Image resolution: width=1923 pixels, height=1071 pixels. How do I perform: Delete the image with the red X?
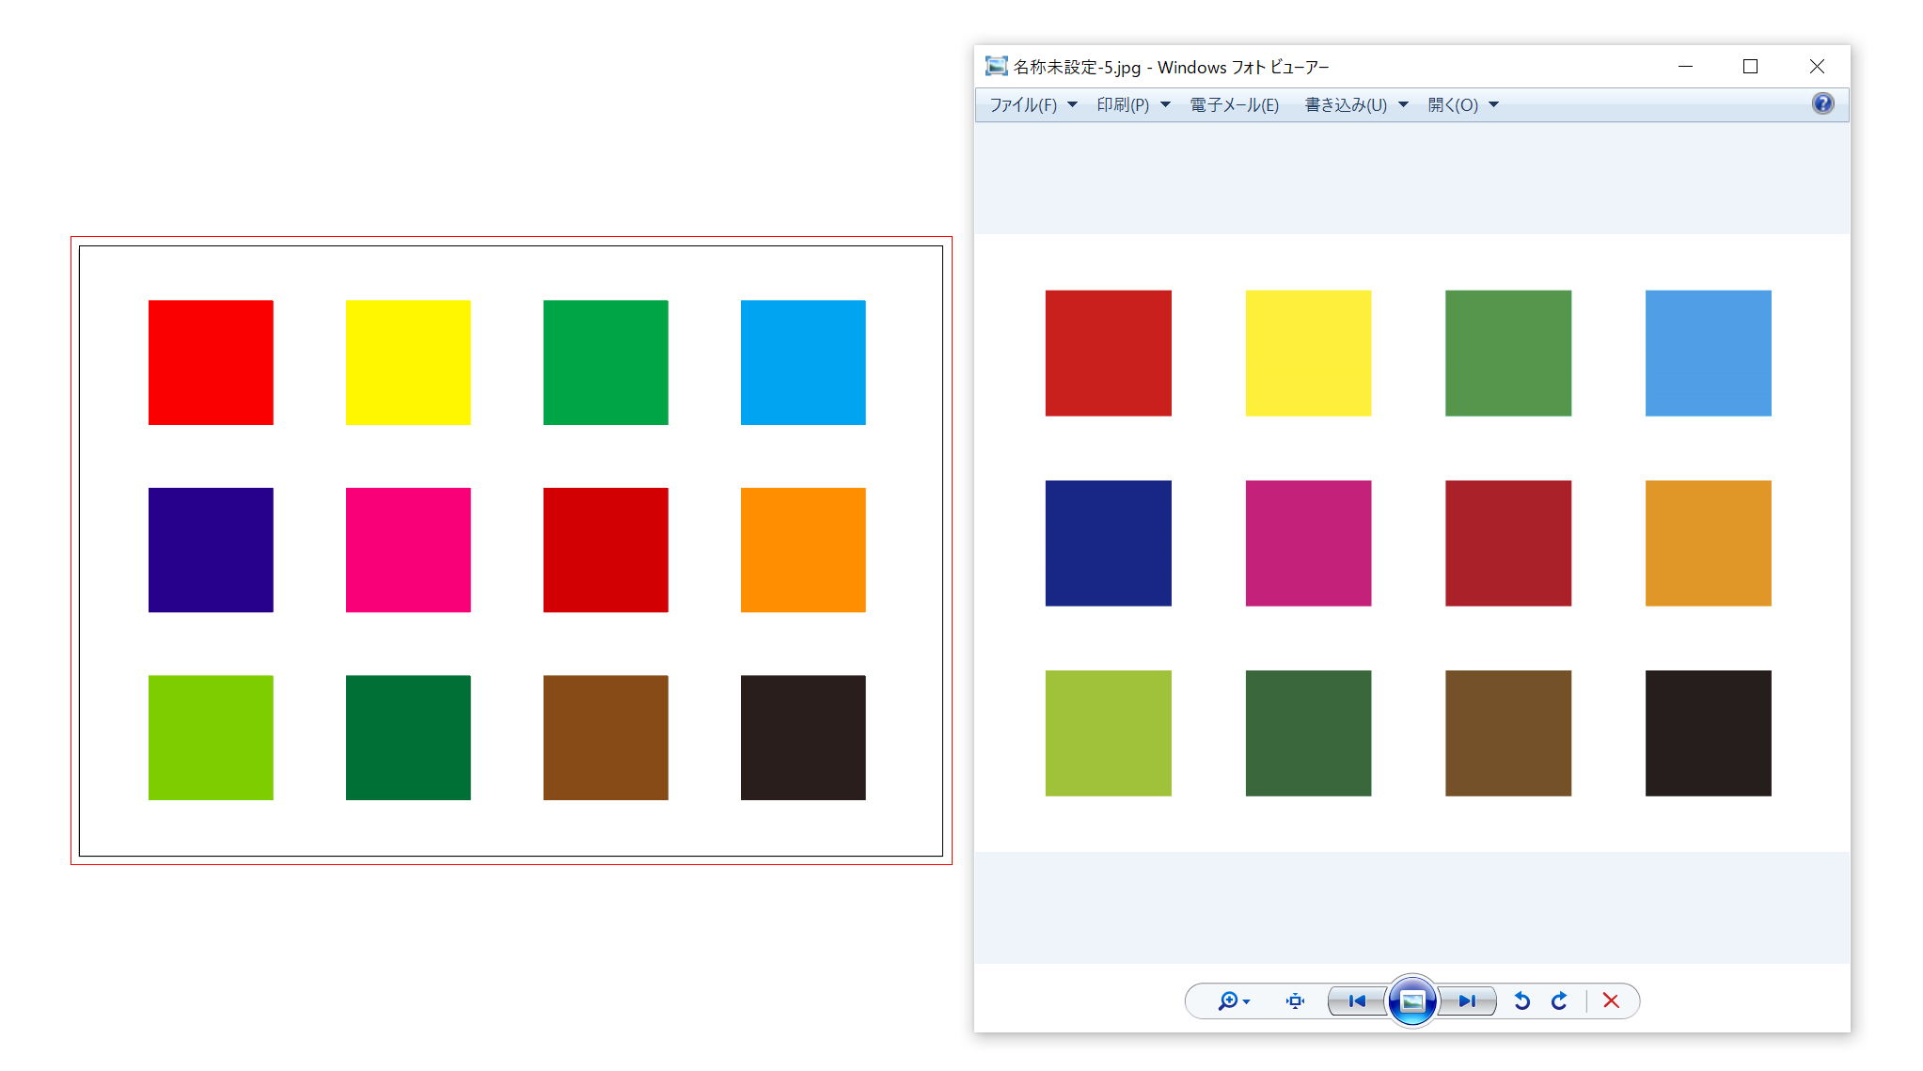[1611, 1000]
